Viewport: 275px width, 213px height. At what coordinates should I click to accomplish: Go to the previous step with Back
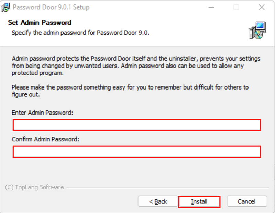click(x=158, y=202)
